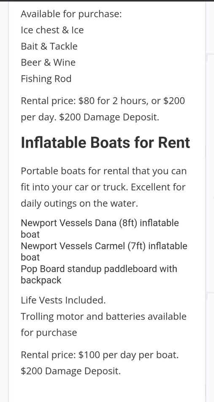Tap the word 'backpack' below Pop Board

(x=41, y=280)
